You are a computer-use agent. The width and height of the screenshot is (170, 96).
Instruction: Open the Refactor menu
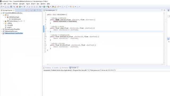point(15,4)
